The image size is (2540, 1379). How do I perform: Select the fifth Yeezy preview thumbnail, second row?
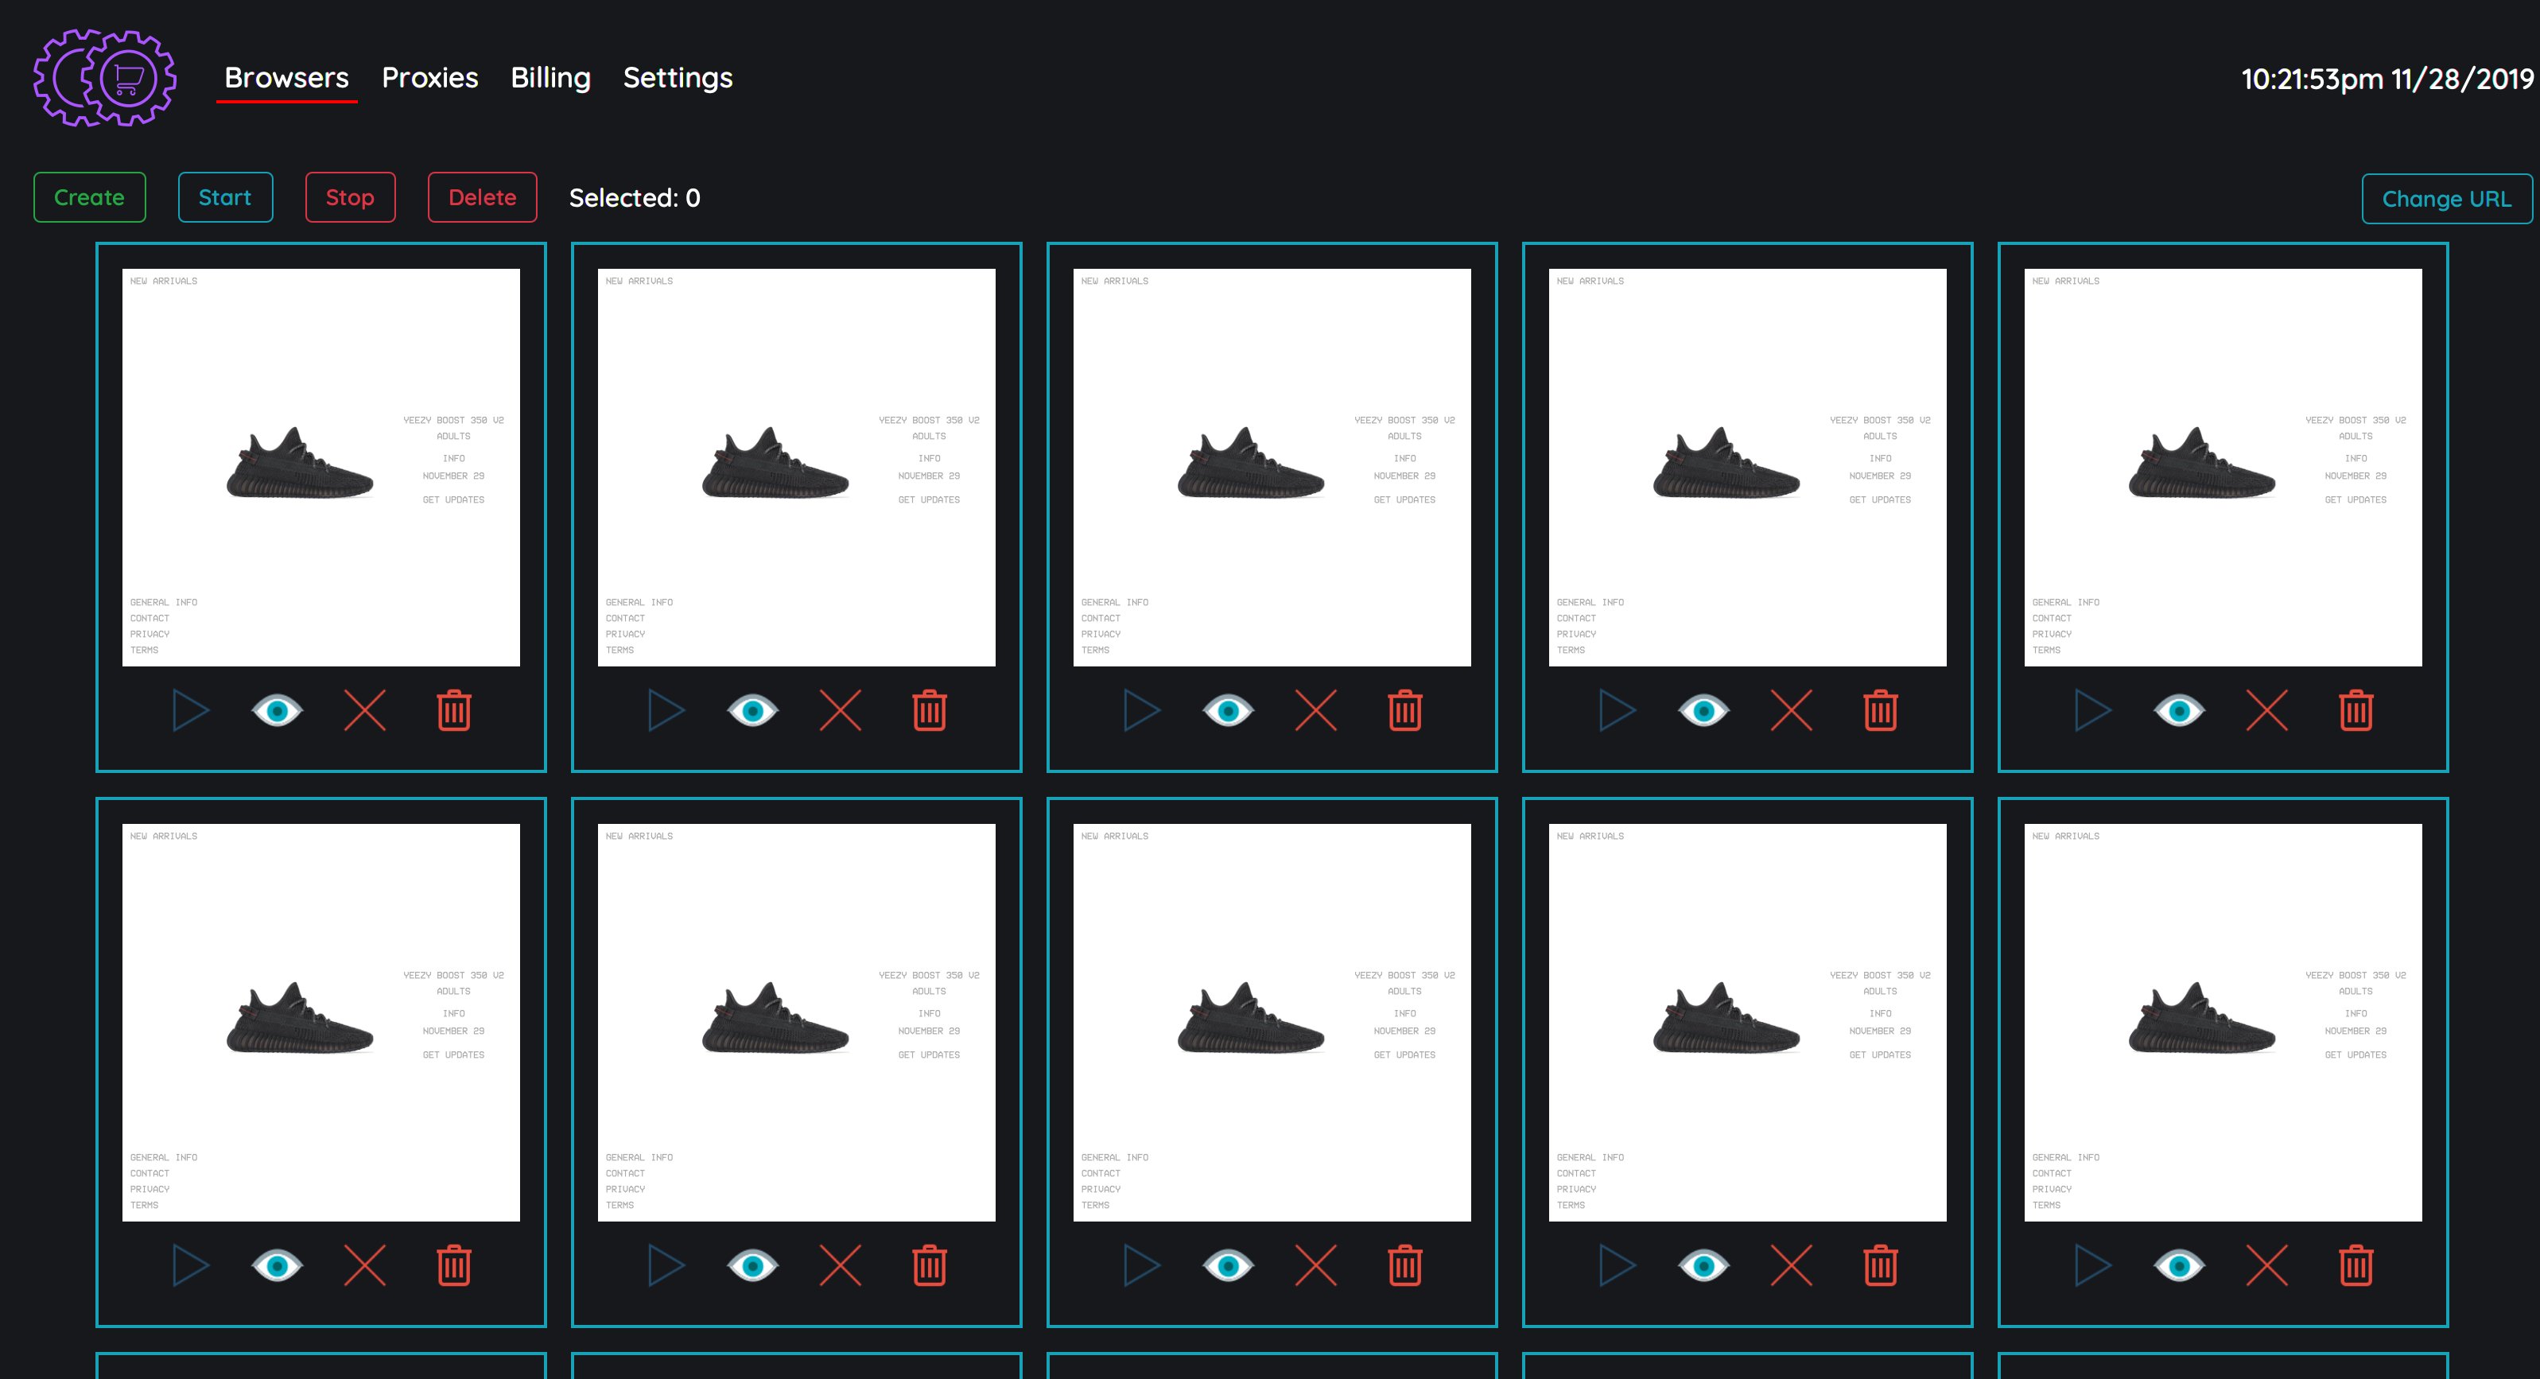(x=2223, y=1023)
